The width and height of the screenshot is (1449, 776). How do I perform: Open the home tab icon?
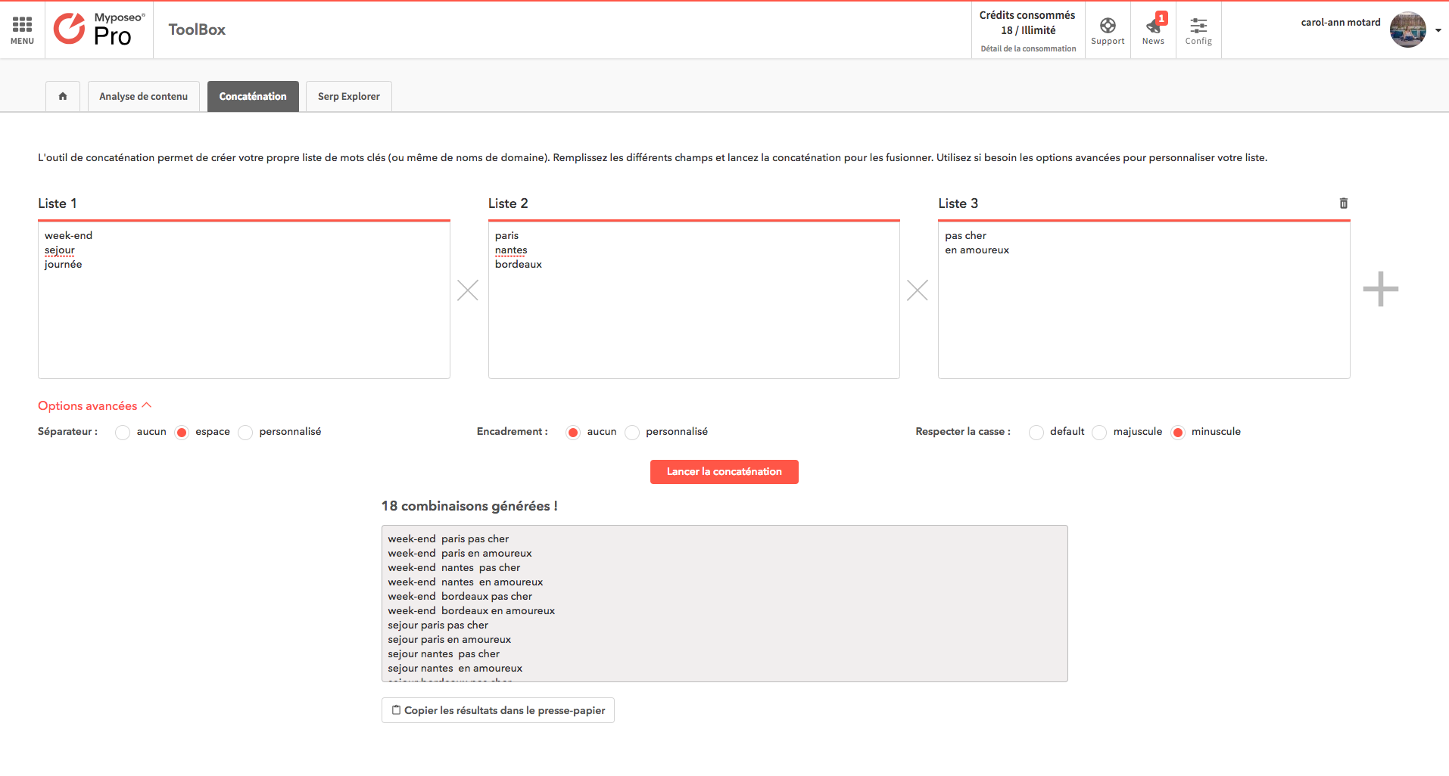[63, 96]
